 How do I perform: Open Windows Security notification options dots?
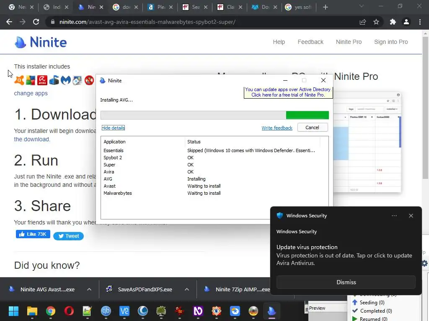[x=394, y=216]
